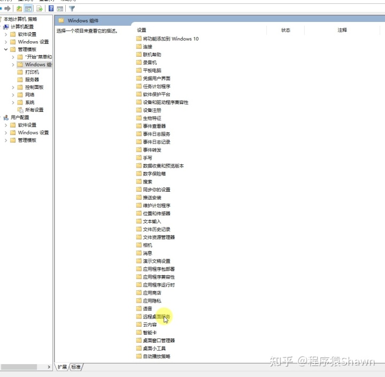Click folder icon beside 连接

(x=139, y=47)
